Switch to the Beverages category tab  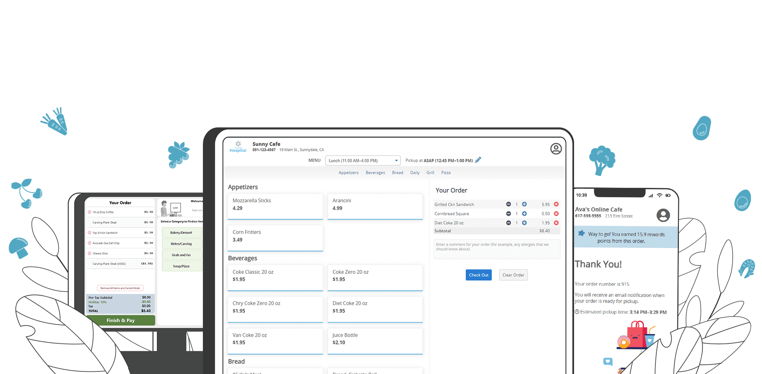coord(375,173)
